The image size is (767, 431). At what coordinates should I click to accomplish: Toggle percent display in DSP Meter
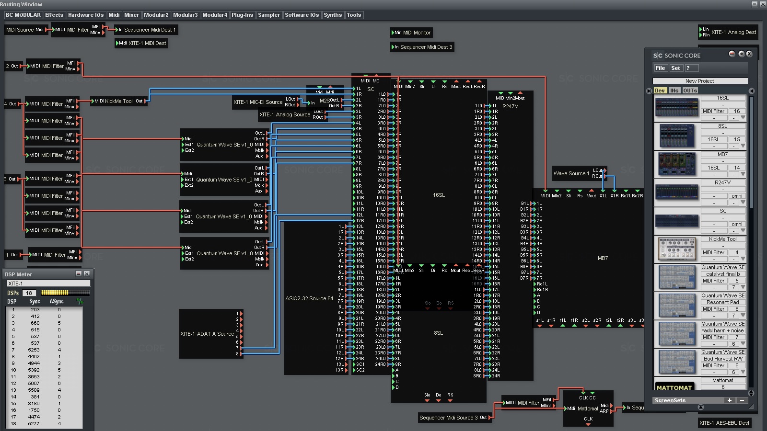[x=80, y=301]
